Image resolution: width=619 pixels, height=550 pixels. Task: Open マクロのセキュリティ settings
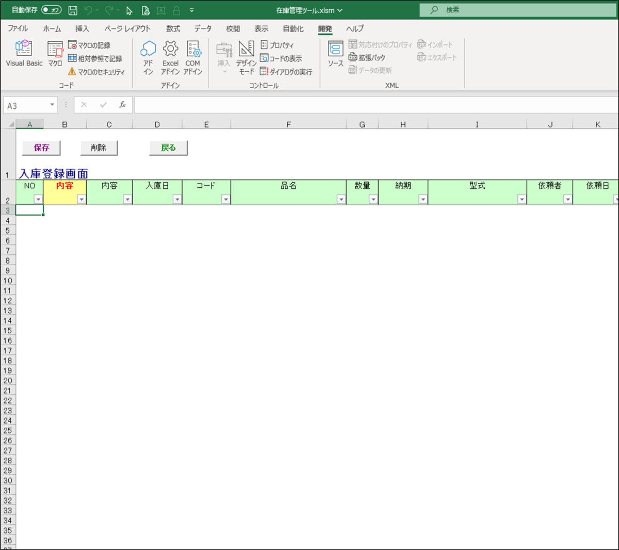point(96,72)
